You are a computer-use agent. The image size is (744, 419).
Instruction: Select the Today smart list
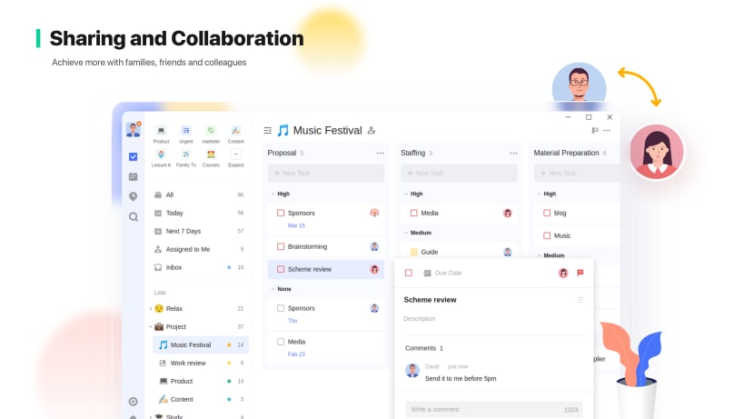[199, 213]
